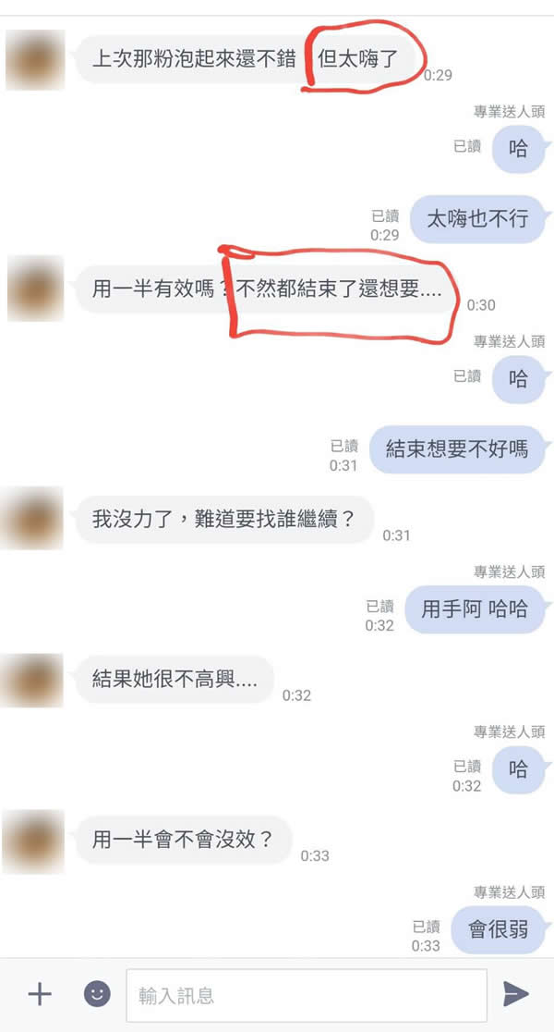Select the 我沒力了，難道要找誰繼續 bubble
This screenshot has height=1032, width=554.
[x=224, y=520]
